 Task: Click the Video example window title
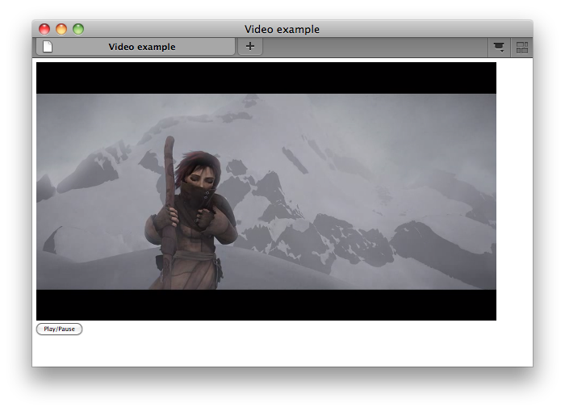[282, 29]
